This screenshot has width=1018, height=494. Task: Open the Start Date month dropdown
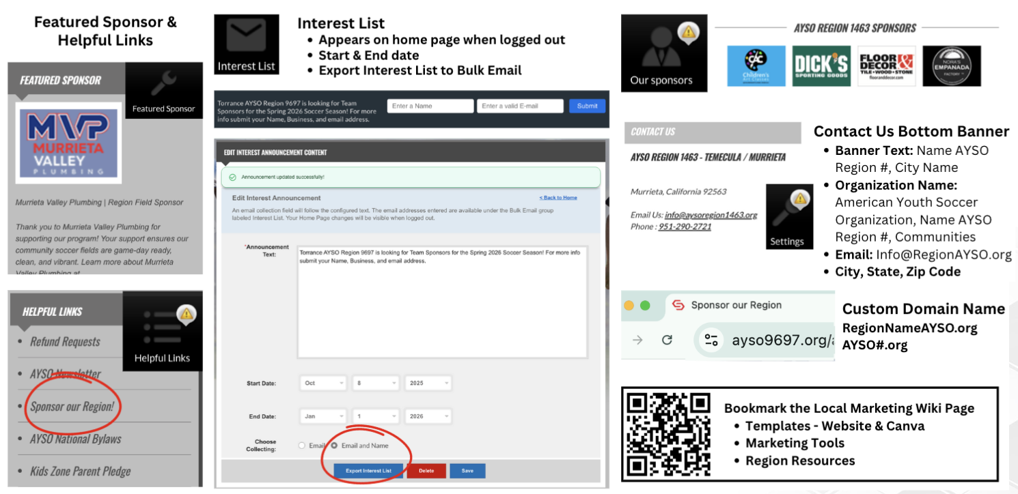(322, 383)
